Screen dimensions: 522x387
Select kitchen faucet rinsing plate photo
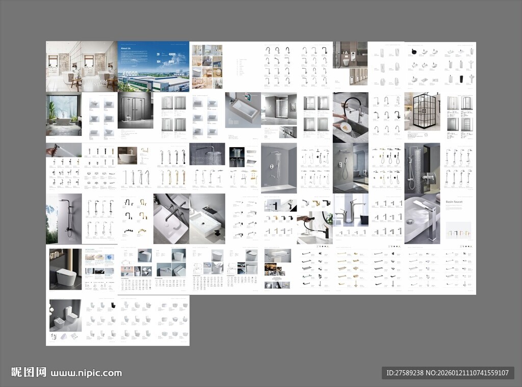point(351,118)
